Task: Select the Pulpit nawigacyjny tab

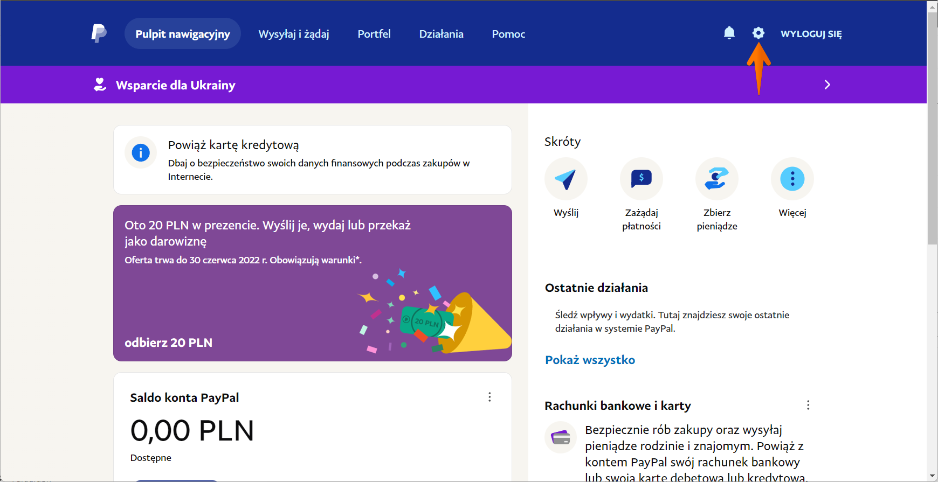Action: tap(183, 33)
